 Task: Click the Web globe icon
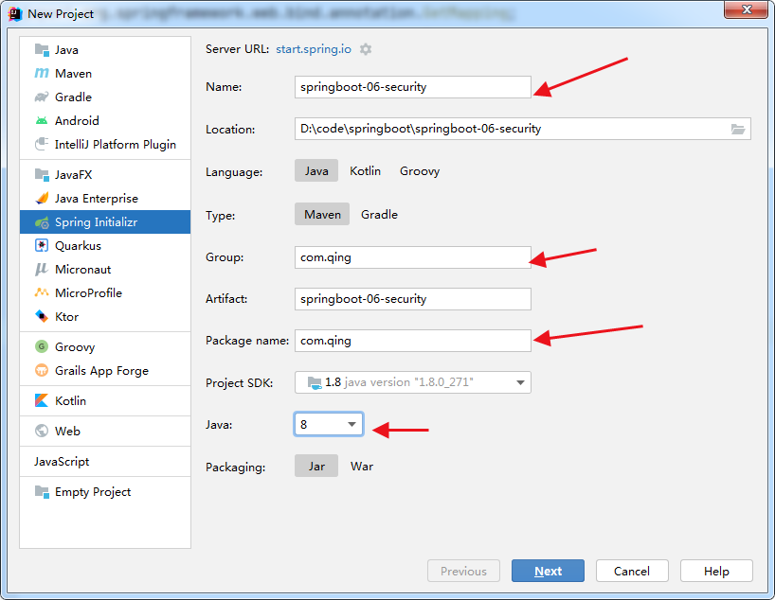(42, 431)
